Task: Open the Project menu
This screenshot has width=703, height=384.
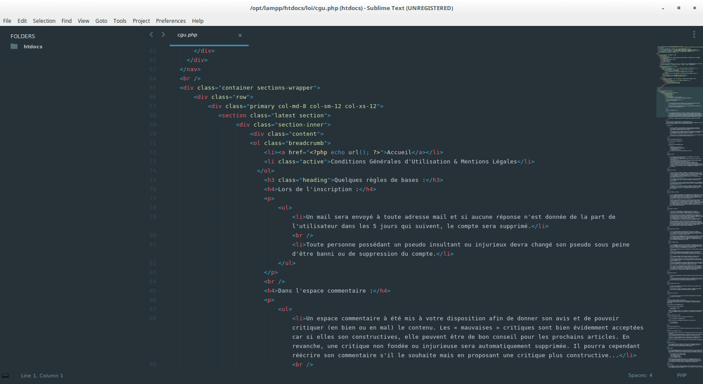Action: tap(141, 21)
